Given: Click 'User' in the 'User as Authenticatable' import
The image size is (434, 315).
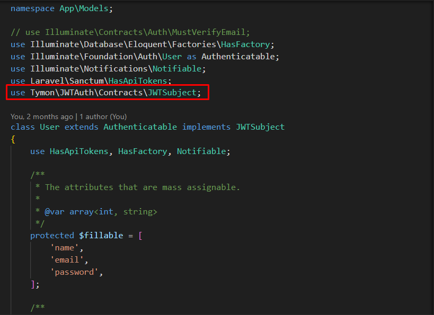Looking at the screenshot, I should tap(172, 57).
